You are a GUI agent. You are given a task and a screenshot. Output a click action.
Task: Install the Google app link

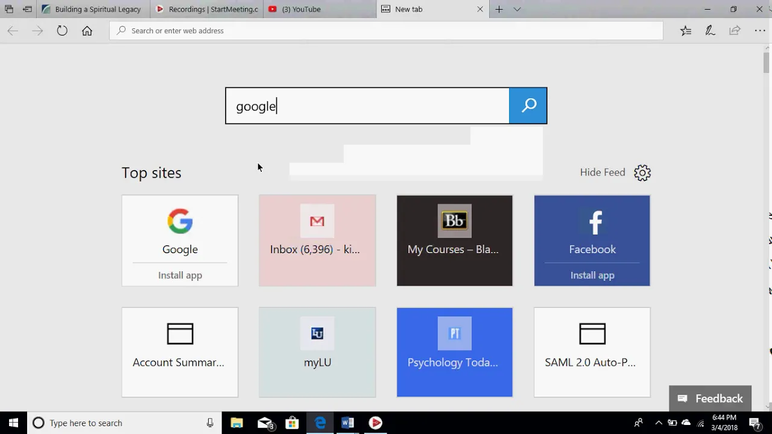(x=180, y=275)
